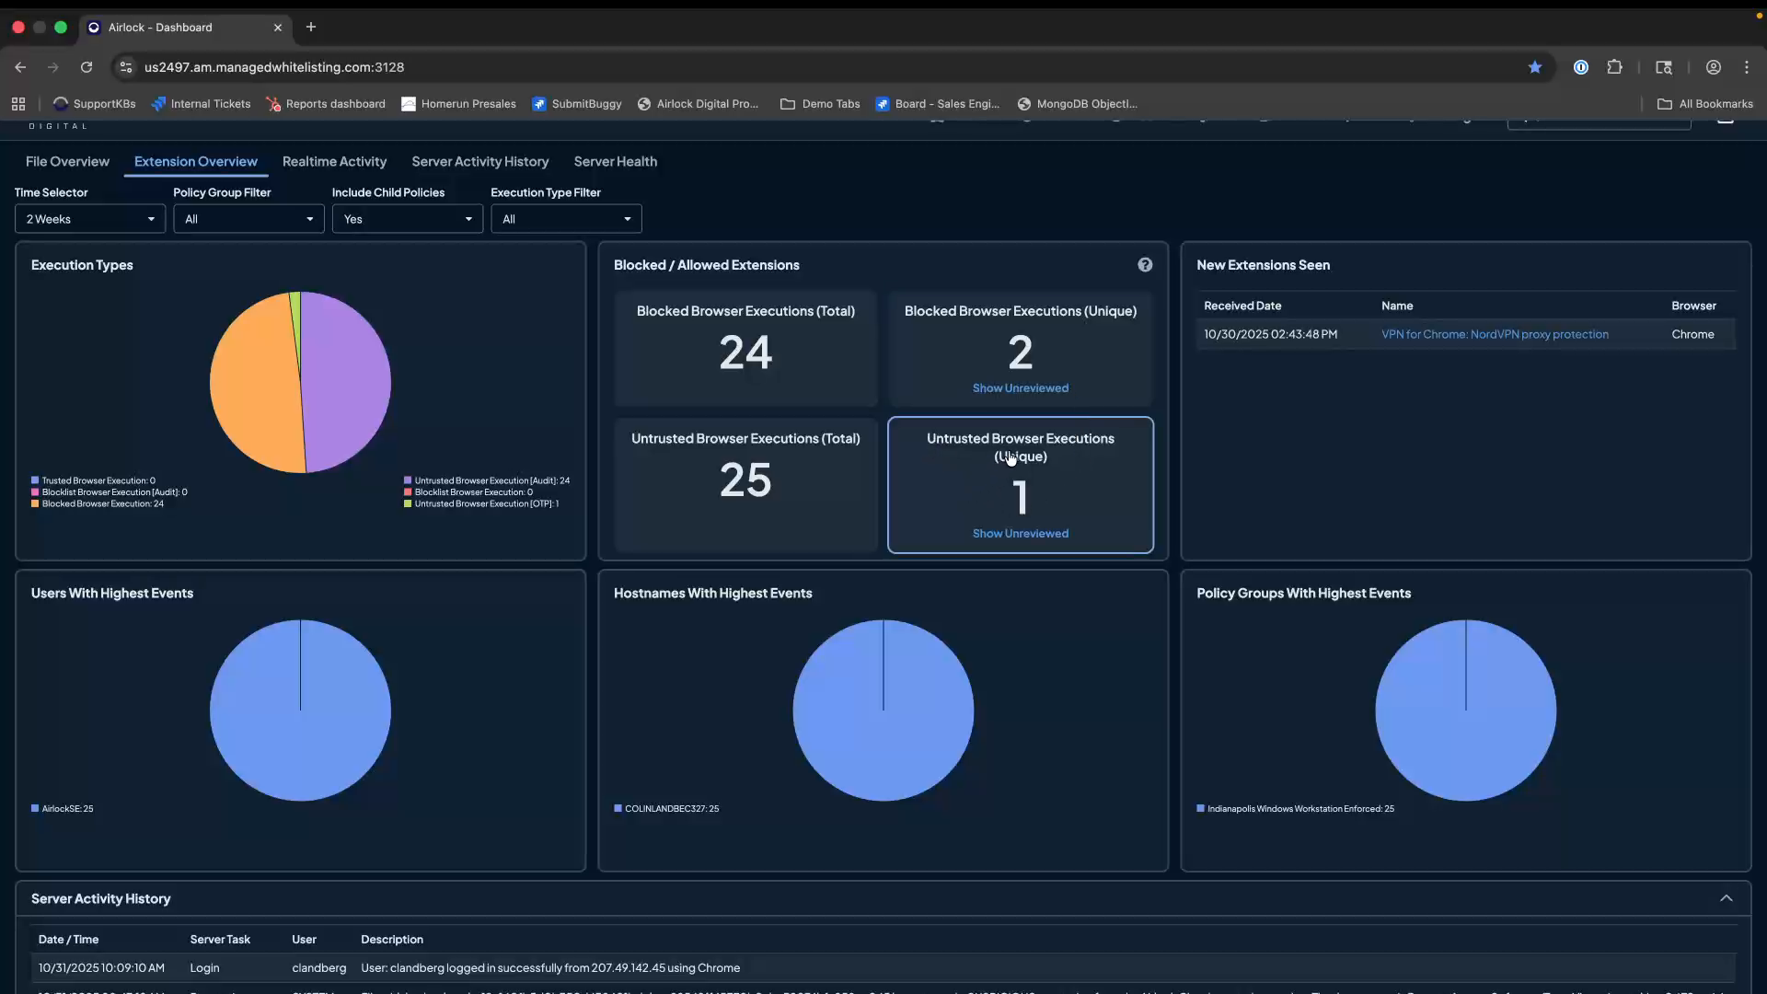This screenshot has height=994, width=1767.
Task: Switch to the Realtime Activity tab
Action: pos(334,161)
